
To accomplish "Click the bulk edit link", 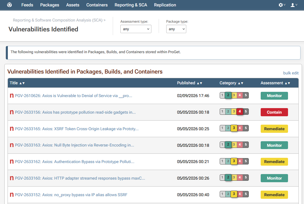I will (x=291, y=73).
